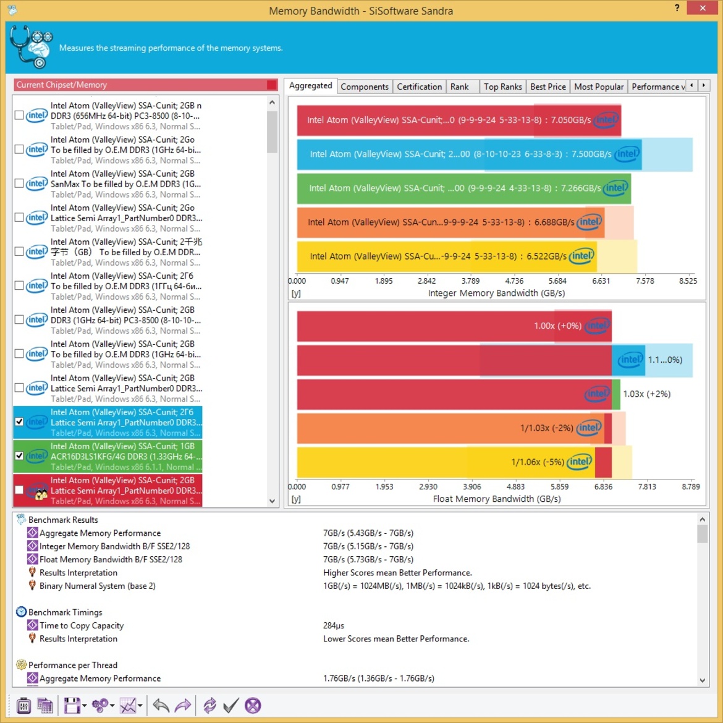Confirm with the checkmark icon
723x723 pixels.
click(x=231, y=706)
